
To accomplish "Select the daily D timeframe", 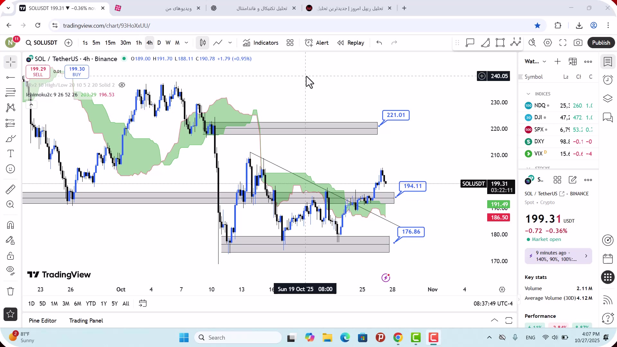I will point(159,43).
